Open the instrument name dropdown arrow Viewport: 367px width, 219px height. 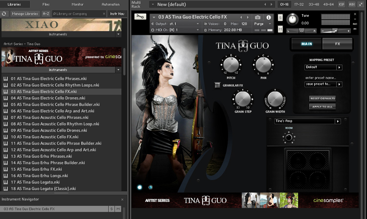[154, 17]
